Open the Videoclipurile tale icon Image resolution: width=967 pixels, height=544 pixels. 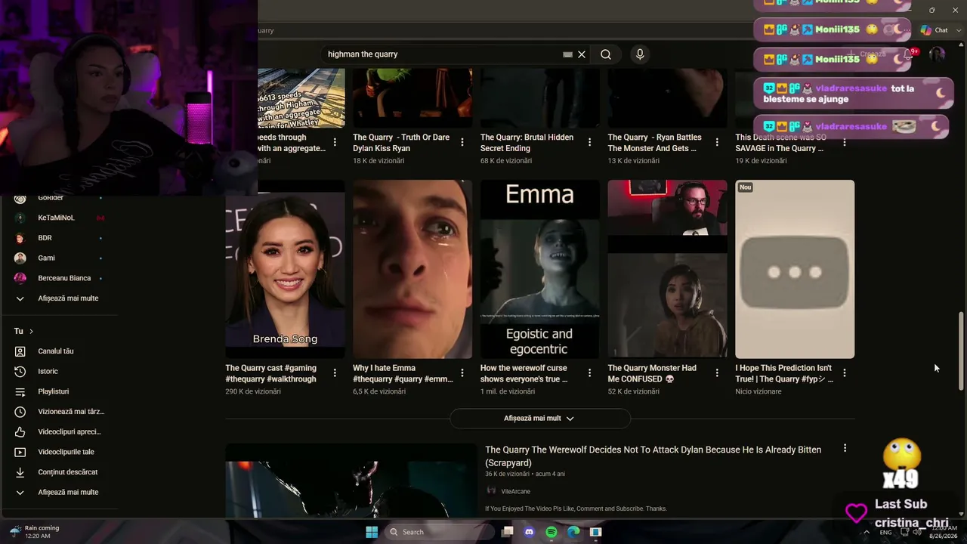coord(20,452)
